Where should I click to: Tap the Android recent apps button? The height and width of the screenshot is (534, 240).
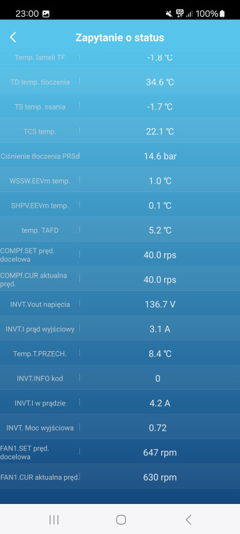(x=54, y=519)
